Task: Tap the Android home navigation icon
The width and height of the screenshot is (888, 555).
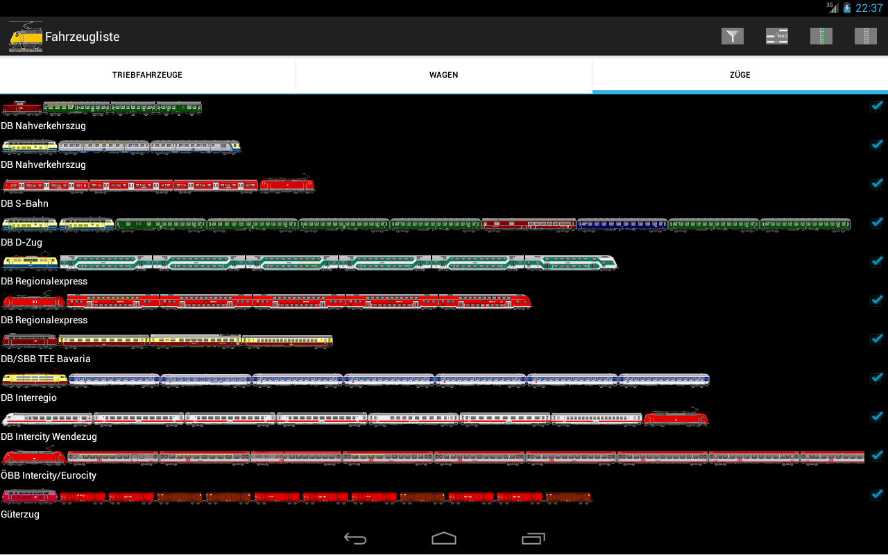Action: coord(444,538)
